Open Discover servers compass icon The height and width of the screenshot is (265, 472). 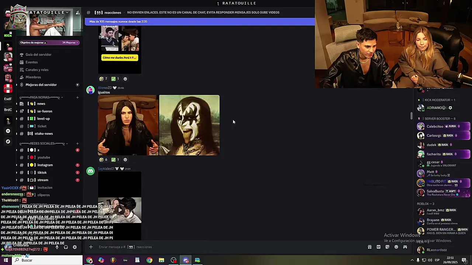pos(8,141)
